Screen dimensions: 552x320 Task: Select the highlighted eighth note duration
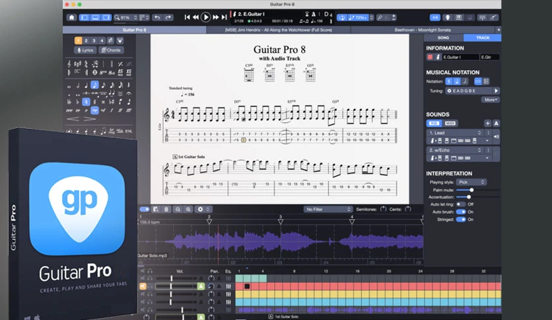[94, 85]
